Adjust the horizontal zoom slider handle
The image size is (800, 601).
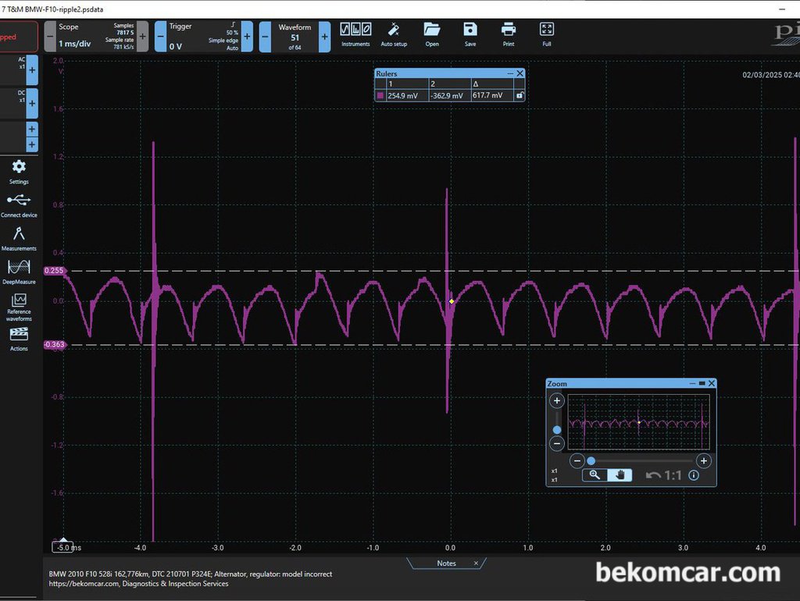pyautogui.click(x=591, y=461)
